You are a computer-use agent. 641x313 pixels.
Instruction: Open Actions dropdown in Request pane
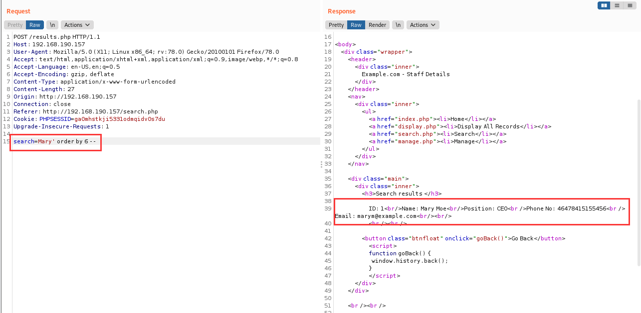point(77,25)
